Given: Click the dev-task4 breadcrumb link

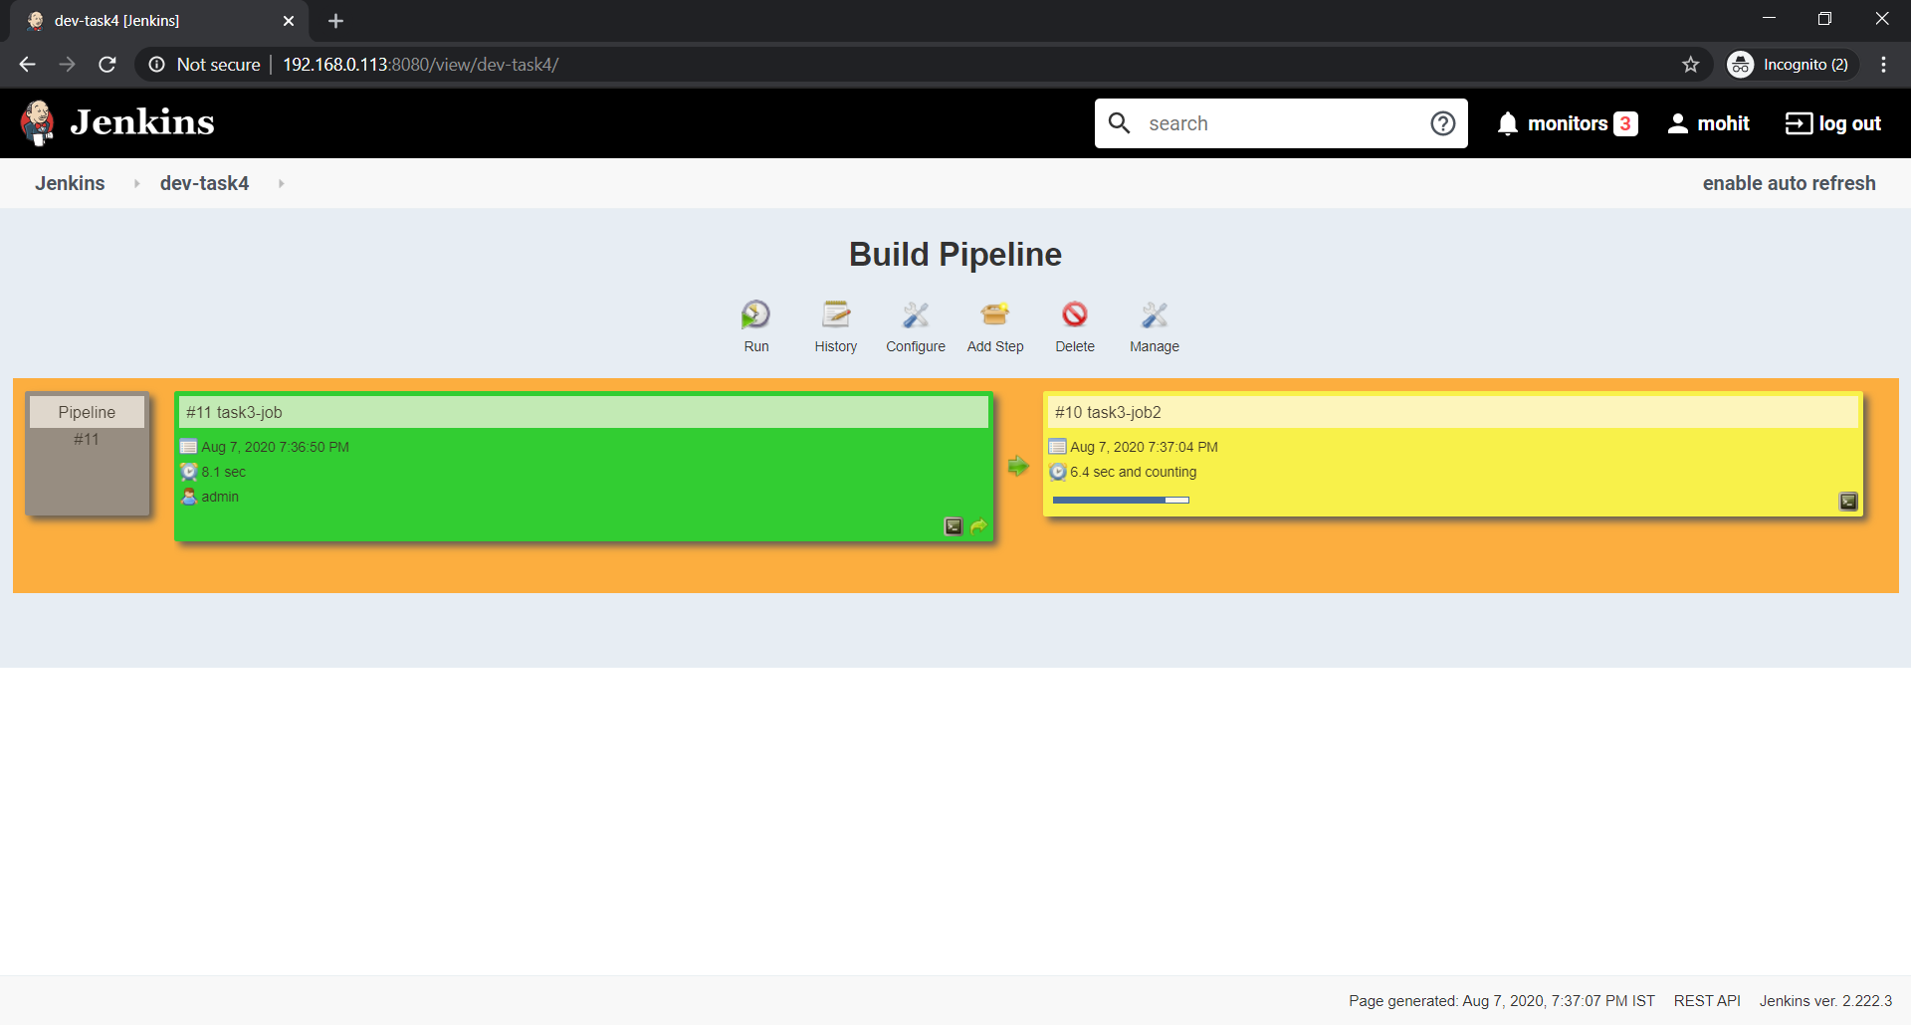Looking at the screenshot, I should 204,183.
